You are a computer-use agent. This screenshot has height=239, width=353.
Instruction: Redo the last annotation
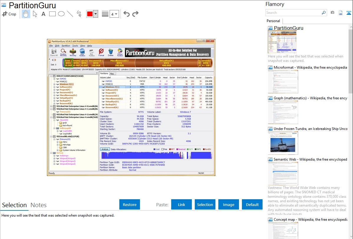pos(135,14)
